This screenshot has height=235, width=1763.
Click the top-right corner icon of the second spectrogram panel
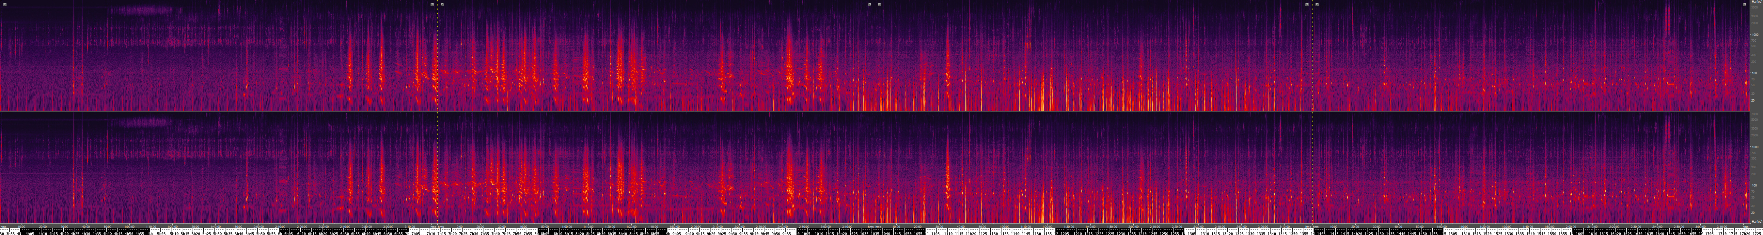(869, 4)
